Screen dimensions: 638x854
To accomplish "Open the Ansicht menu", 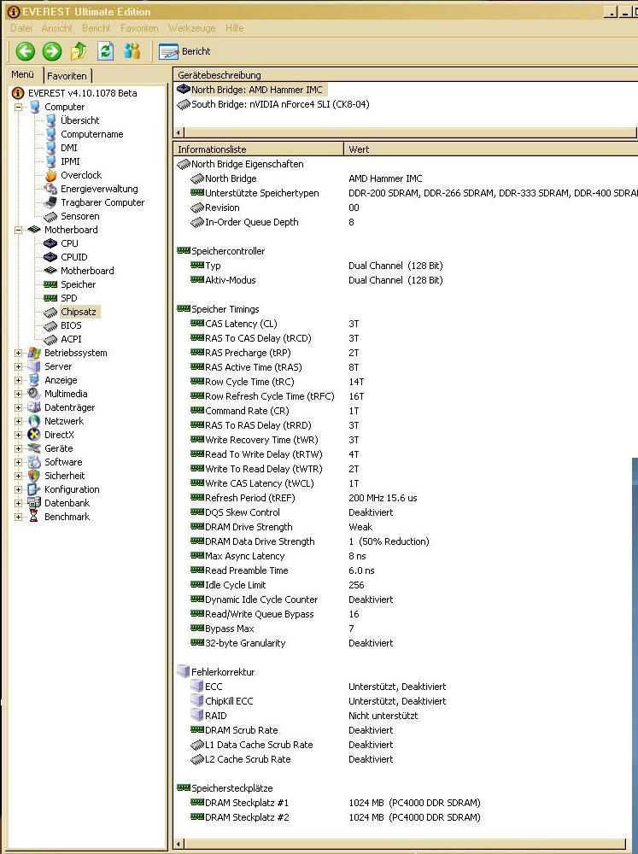I will point(56,28).
